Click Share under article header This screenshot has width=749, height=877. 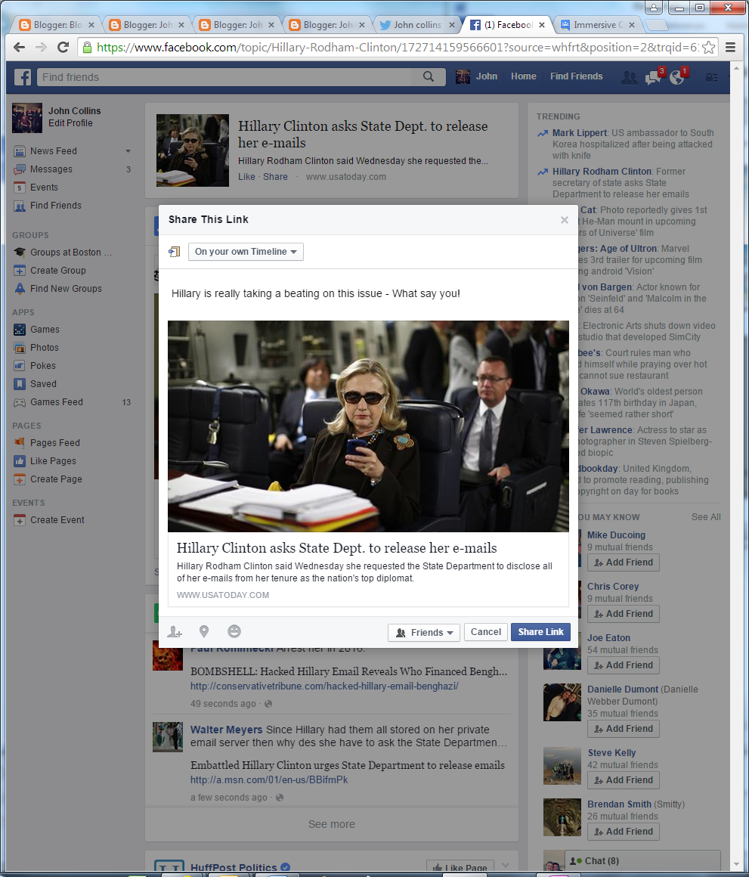point(275,177)
